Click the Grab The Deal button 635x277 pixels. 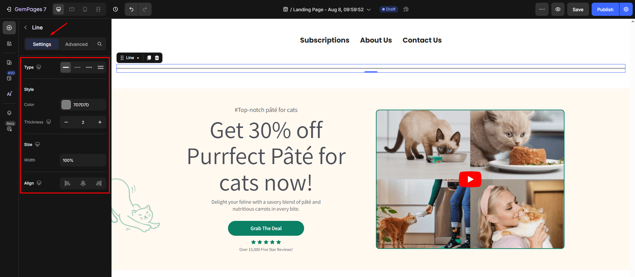[x=266, y=228]
